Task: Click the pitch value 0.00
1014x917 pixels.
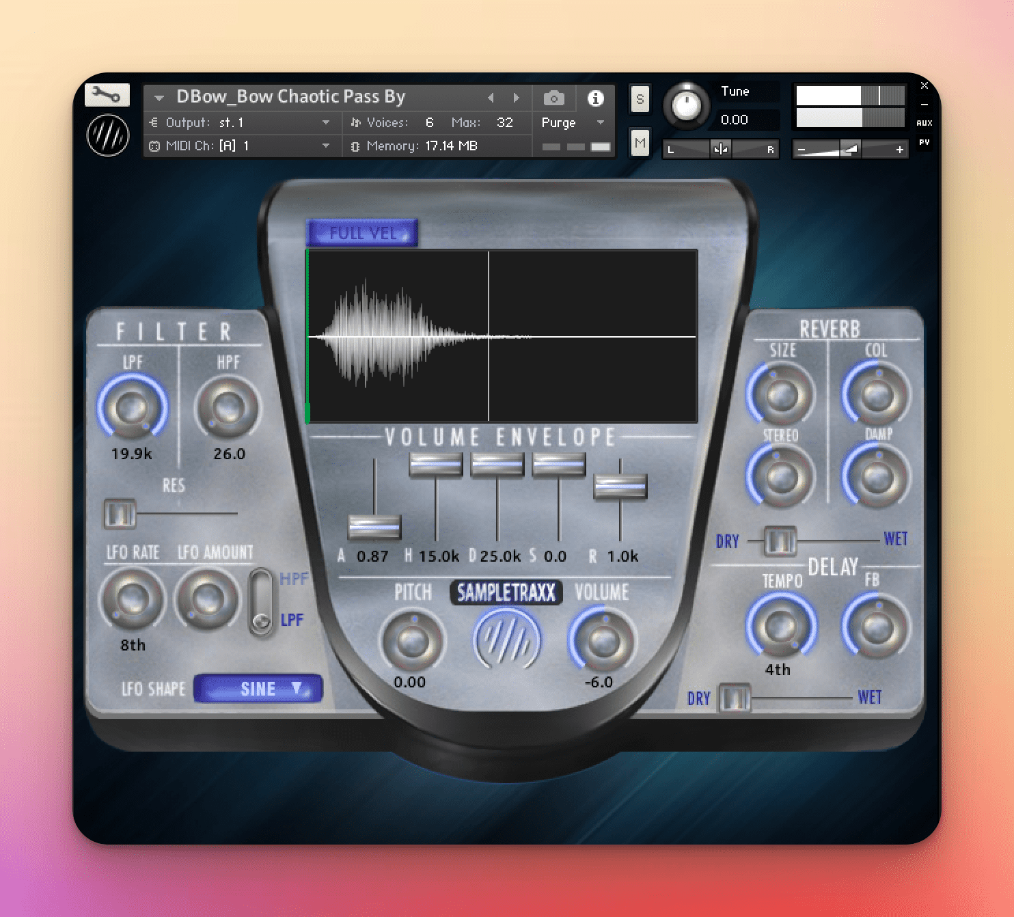Action: [409, 682]
